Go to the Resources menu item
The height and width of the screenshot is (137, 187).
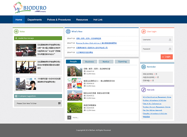82,20
